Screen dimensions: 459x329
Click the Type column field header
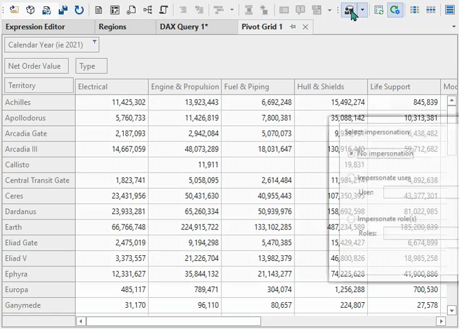click(91, 66)
